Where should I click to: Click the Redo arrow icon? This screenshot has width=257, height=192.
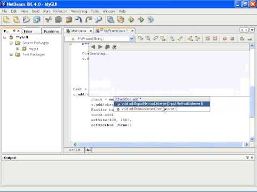[x=88, y=19]
